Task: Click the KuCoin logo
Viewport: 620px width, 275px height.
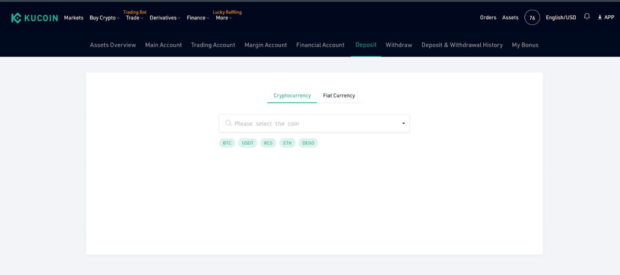Action: 35,18
